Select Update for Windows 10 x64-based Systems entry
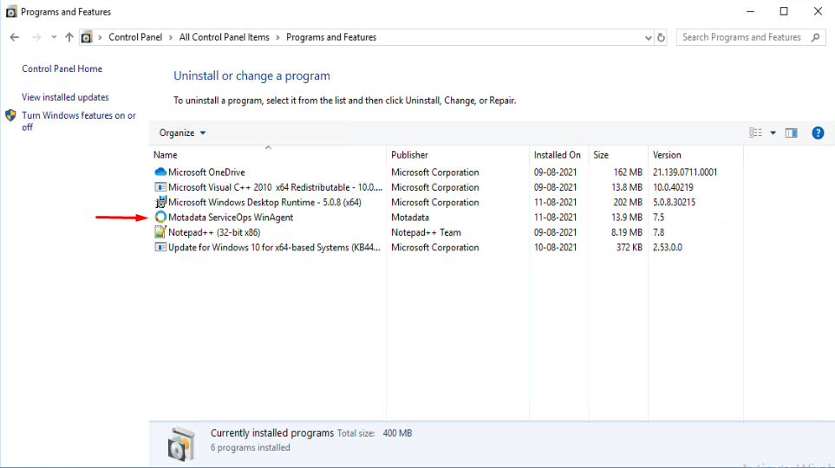This screenshot has width=835, height=468. tap(274, 248)
